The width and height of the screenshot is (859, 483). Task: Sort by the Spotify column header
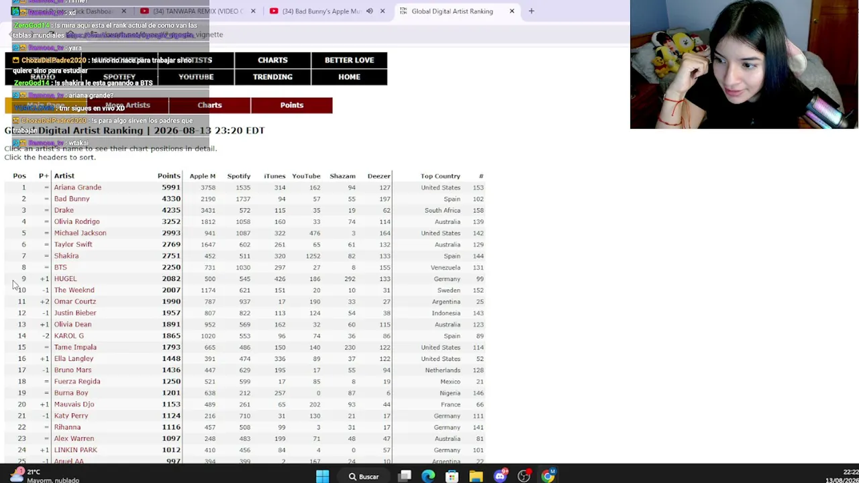[239, 176]
